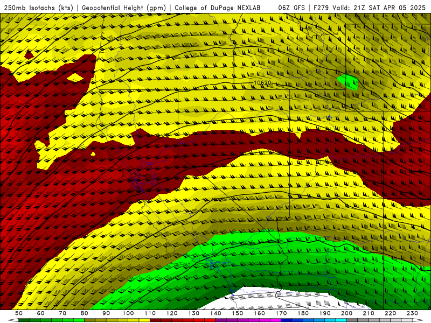Pick the magenta color bar segment before 170
431x323 pixels.
click(x=275, y=320)
